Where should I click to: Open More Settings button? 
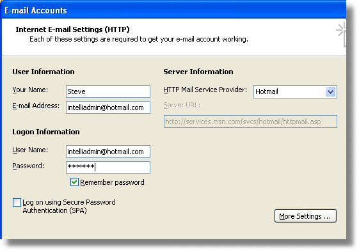coord(305,216)
